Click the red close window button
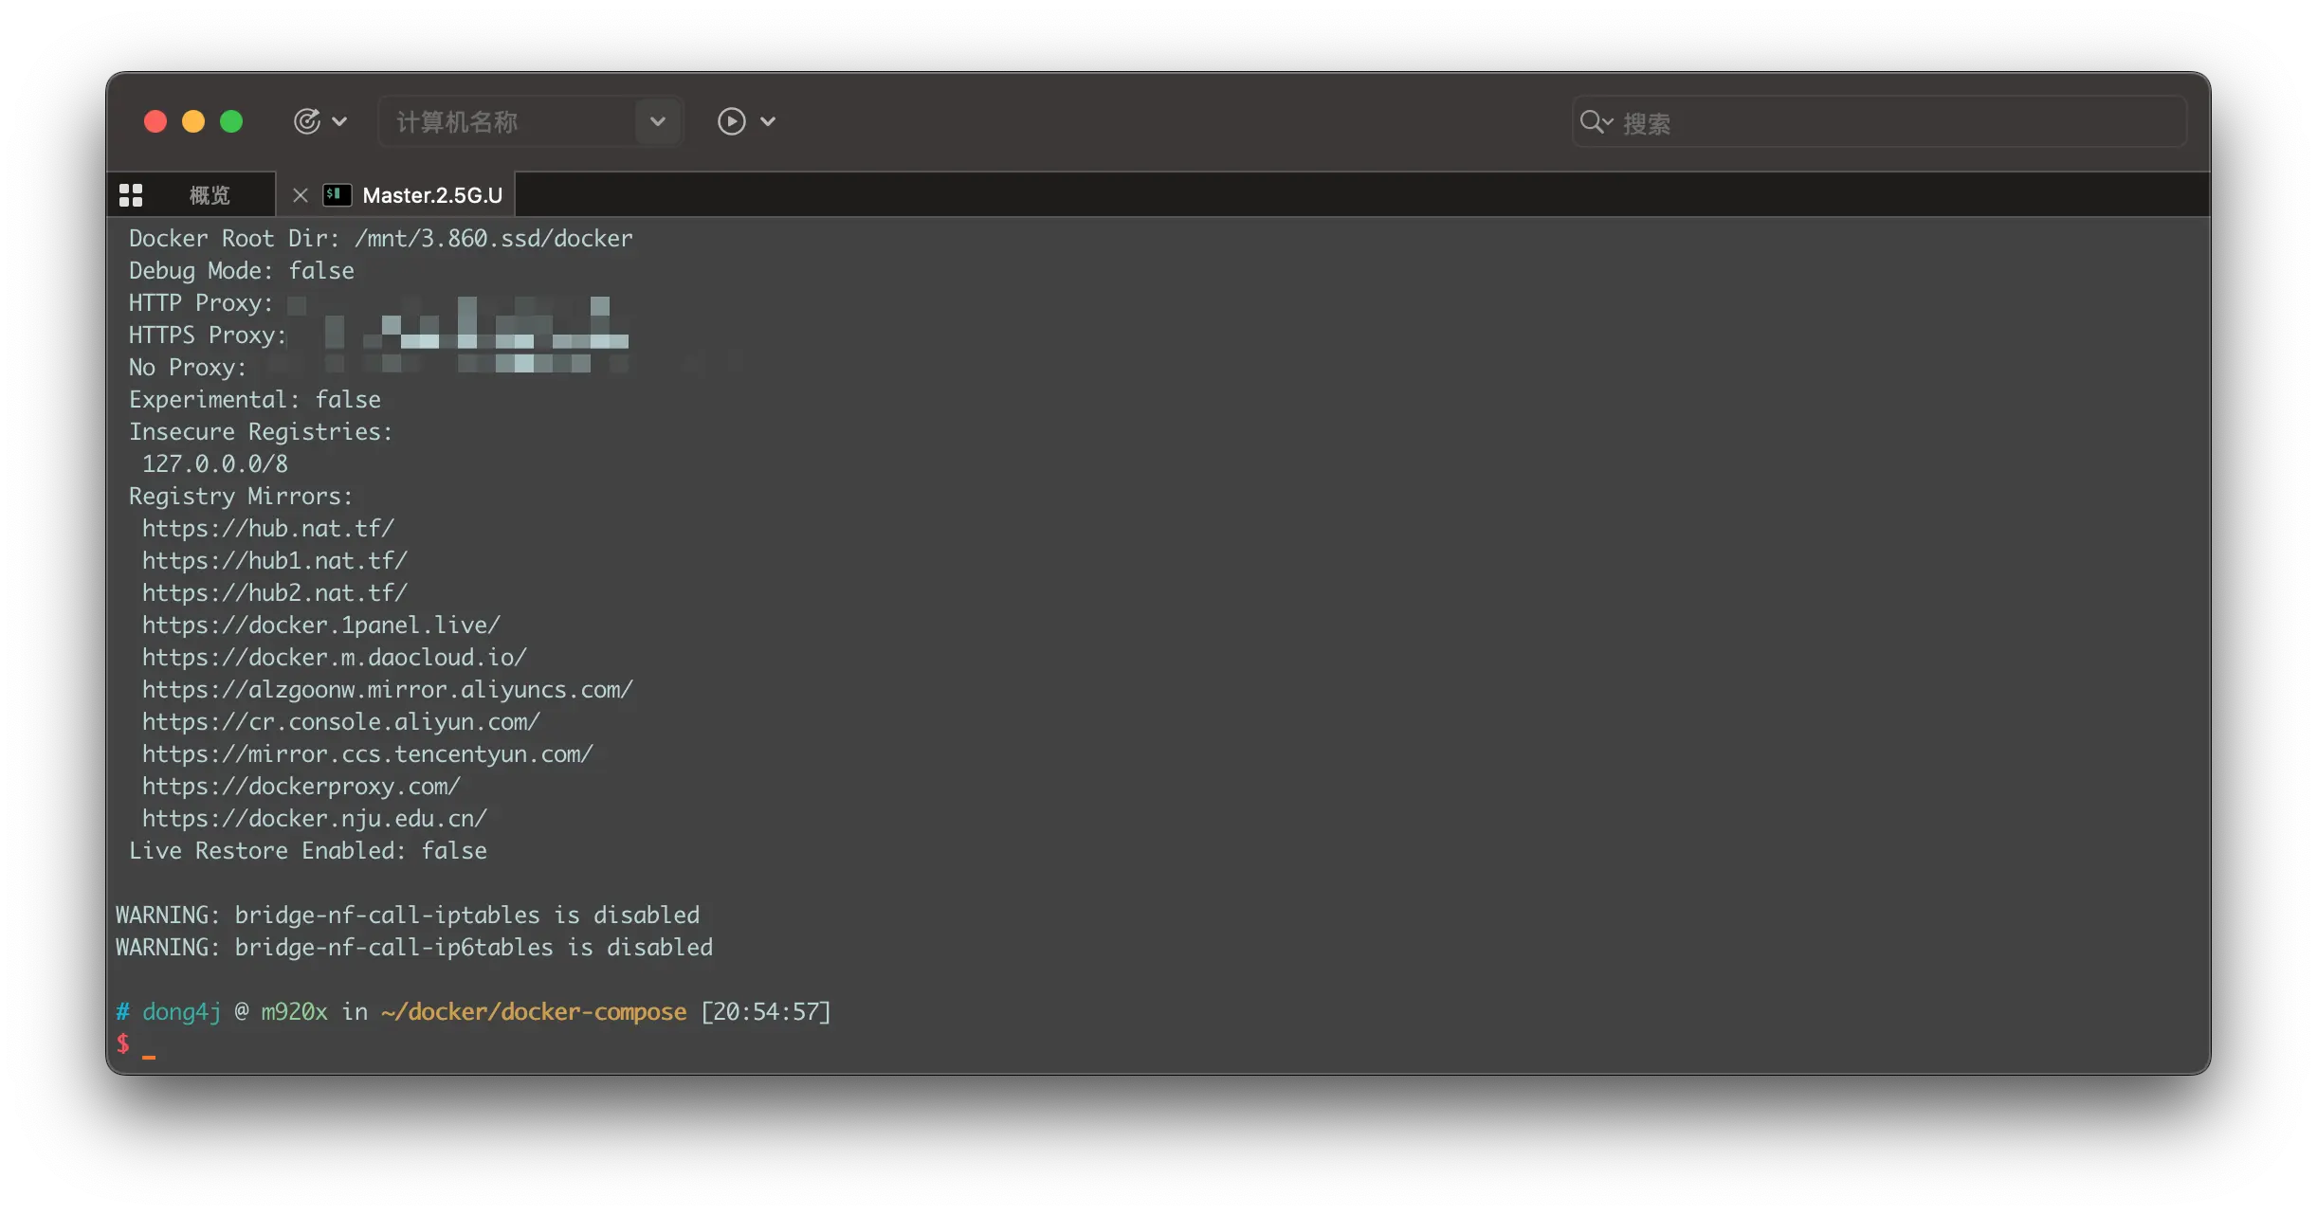2317x1215 pixels. [x=155, y=121]
